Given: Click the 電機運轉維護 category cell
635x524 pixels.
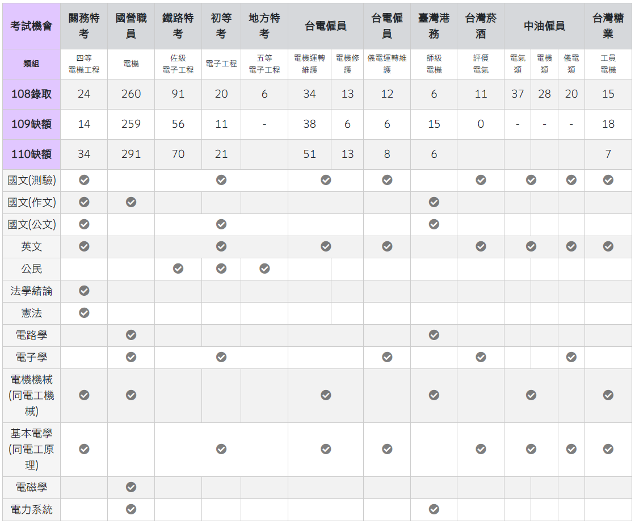Looking at the screenshot, I should click(309, 64).
